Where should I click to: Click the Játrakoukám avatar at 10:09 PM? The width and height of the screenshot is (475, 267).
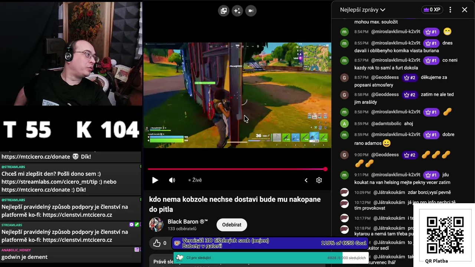[x=344, y=192]
